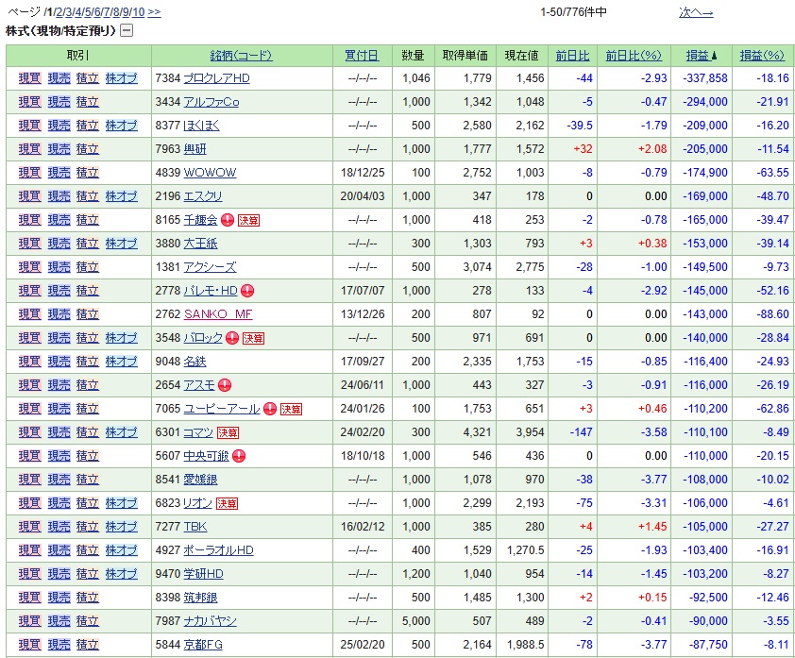
Task: Click 株オプ in the プロクレアHD row
Action: [121, 78]
